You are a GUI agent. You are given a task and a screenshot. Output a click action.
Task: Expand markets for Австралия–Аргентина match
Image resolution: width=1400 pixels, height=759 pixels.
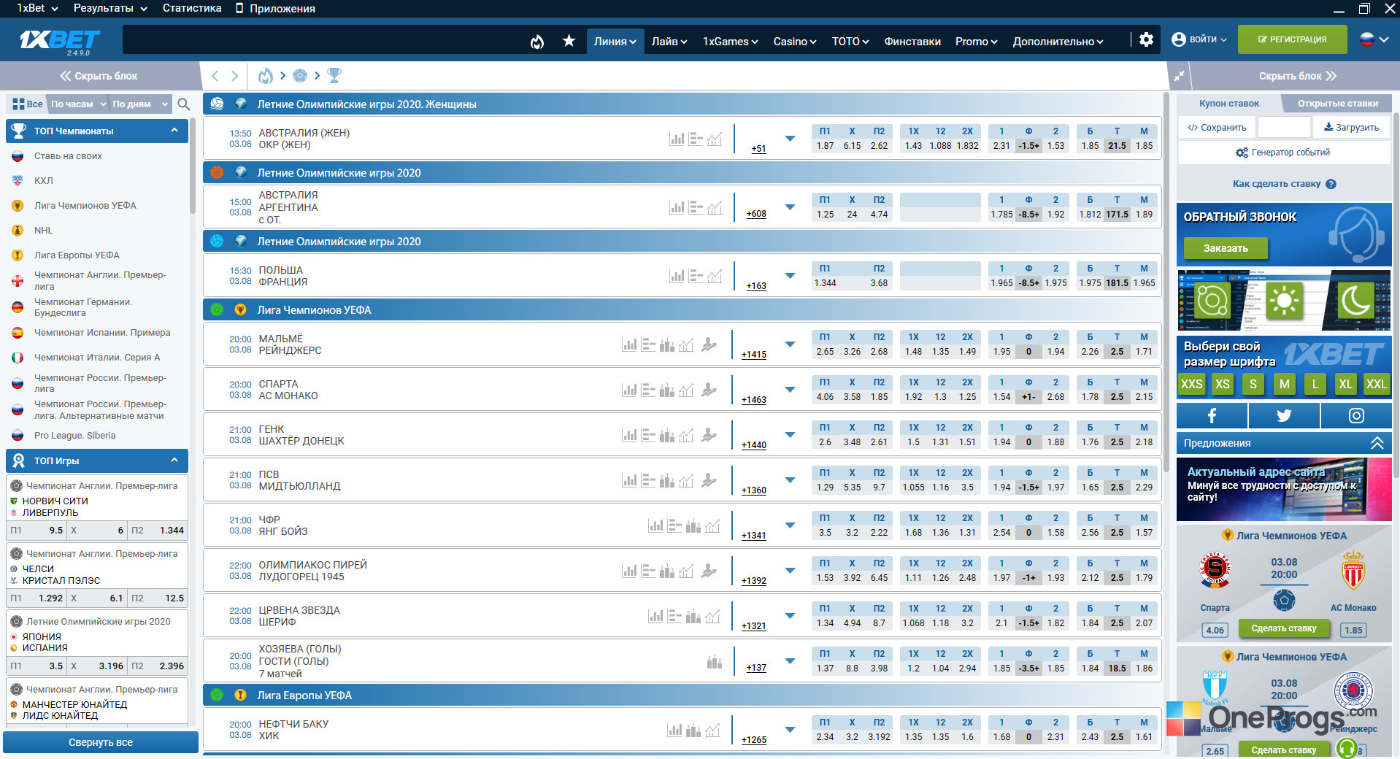pos(790,207)
